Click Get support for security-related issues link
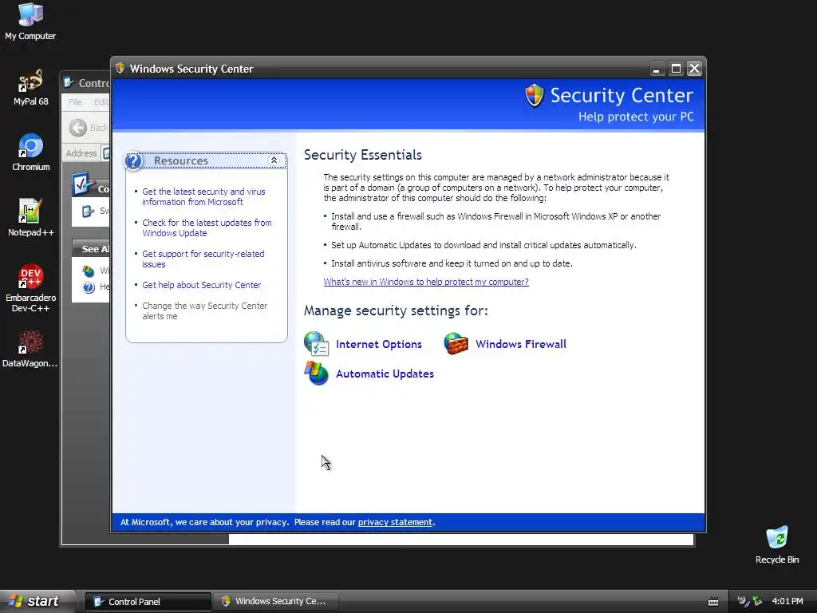 [x=203, y=259]
